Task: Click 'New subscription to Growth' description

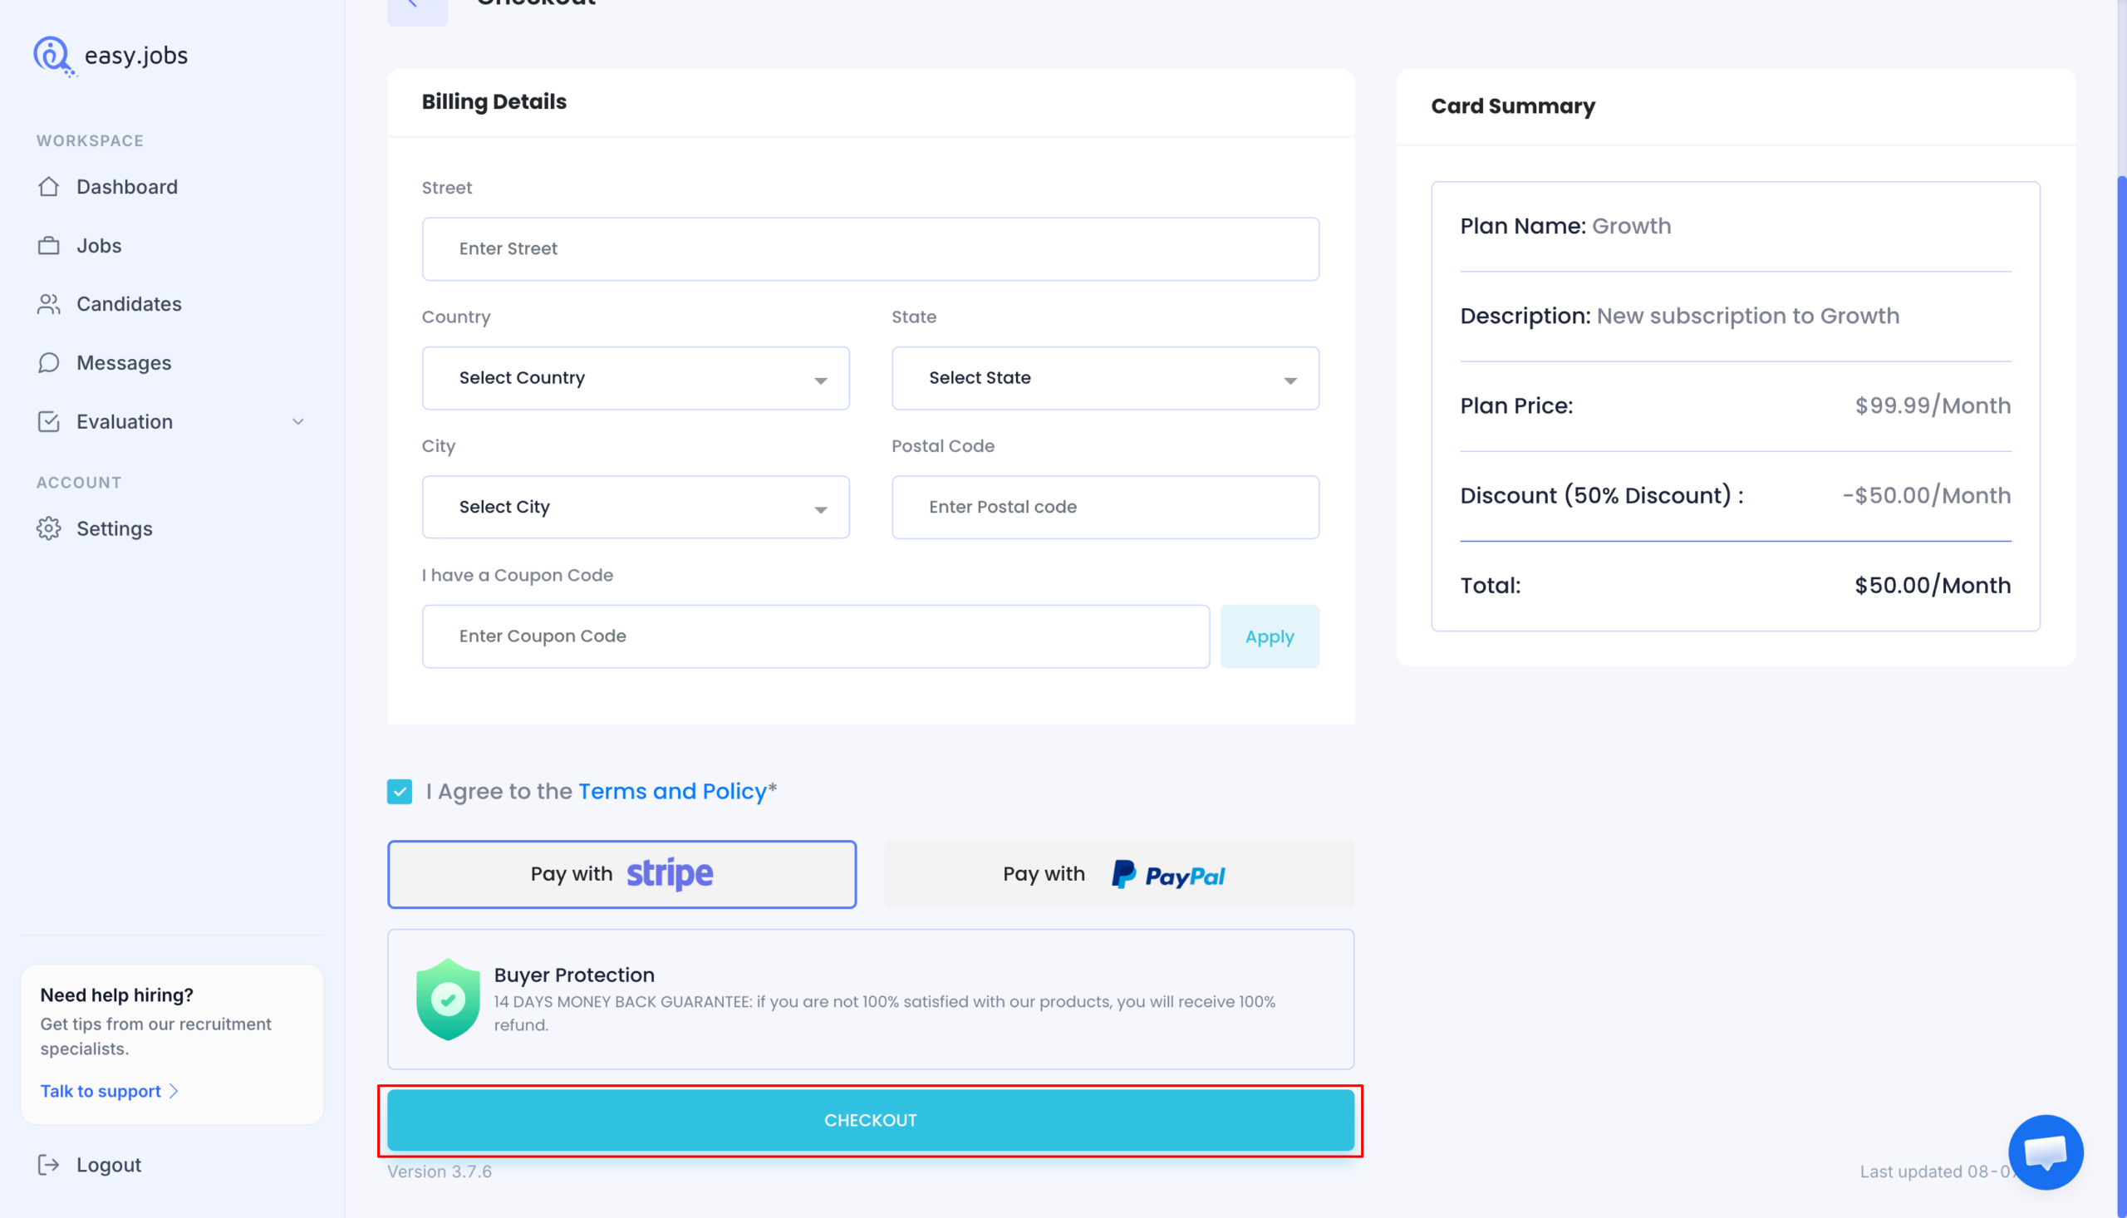Action: tap(1747, 317)
